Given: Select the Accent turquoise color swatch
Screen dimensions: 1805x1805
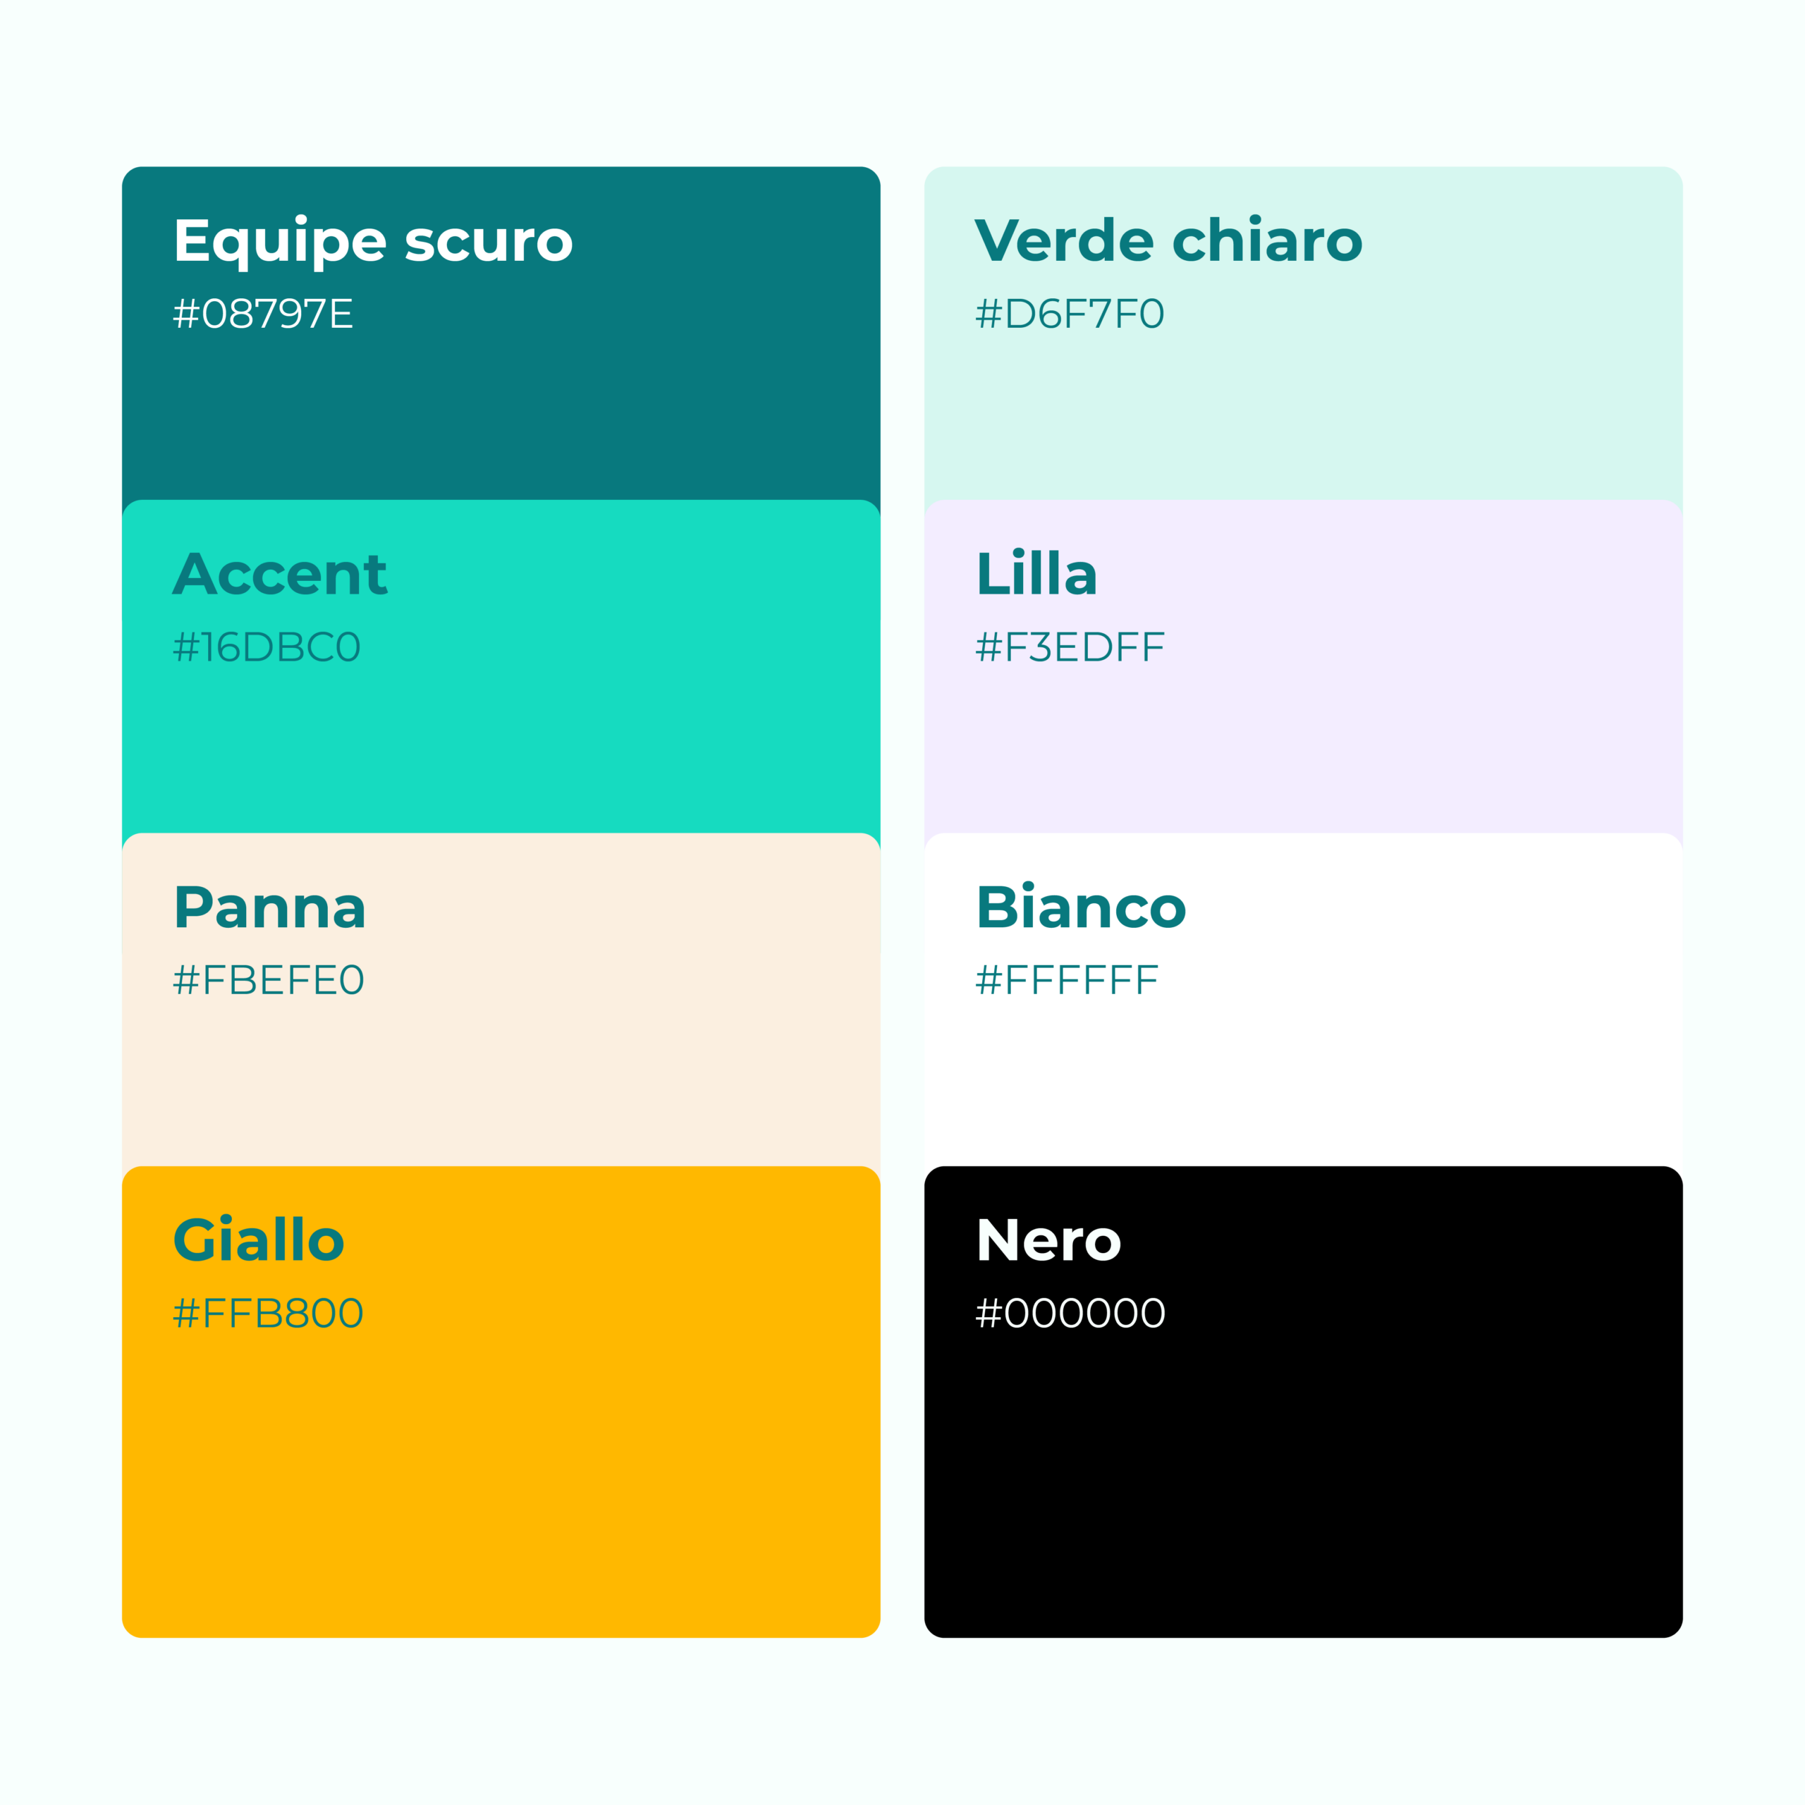Looking at the screenshot, I should point(501,747).
